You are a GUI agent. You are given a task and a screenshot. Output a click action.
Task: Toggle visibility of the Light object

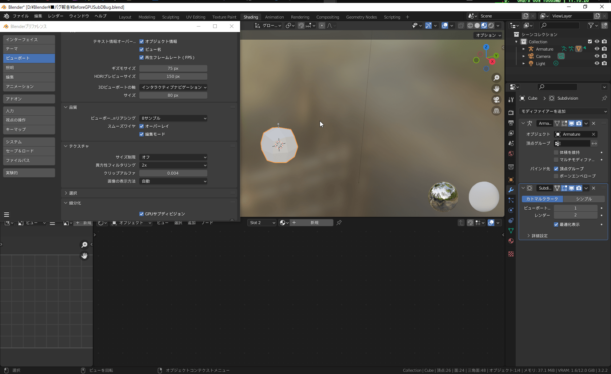click(x=596, y=63)
